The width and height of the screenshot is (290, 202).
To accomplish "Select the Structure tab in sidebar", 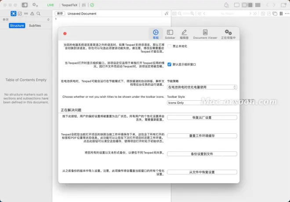I will pyautogui.click(x=17, y=26).
